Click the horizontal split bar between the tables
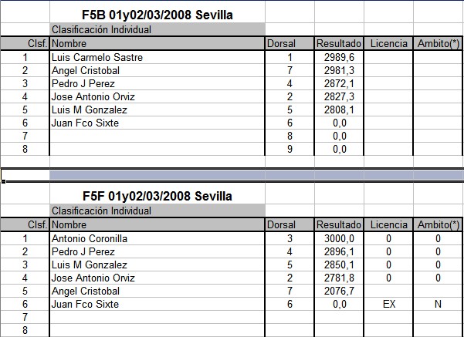The height and width of the screenshot is (337, 464). [232, 175]
